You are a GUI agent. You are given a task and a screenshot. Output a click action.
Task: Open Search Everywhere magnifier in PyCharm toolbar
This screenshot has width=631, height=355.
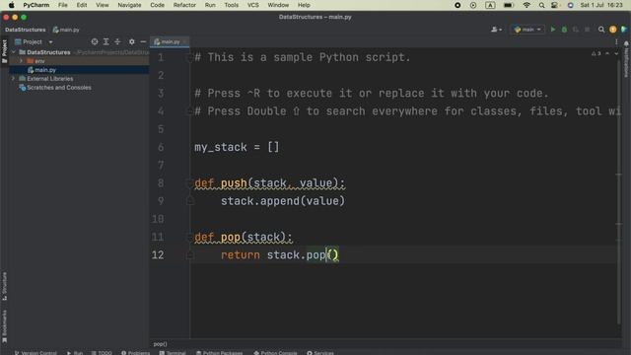point(601,30)
